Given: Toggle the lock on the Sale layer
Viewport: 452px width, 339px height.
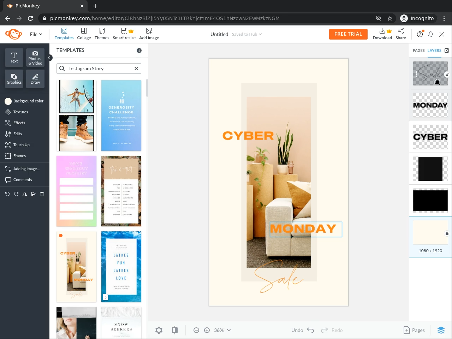Looking at the screenshot, I should (x=447, y=75).
